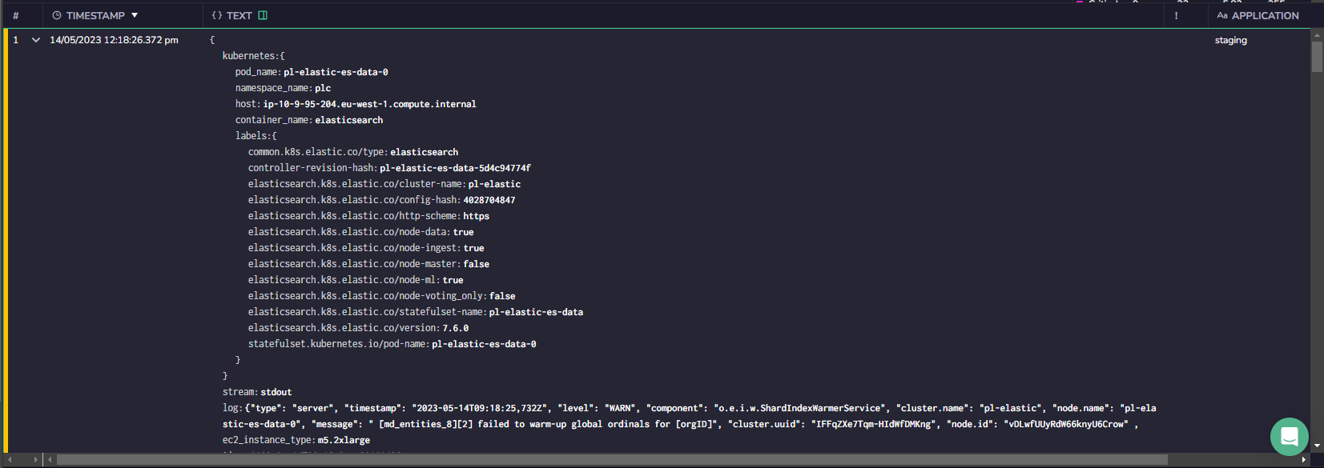
Task: Click the yellow WARN severity bar of row 1
Action: tap(6, 241)
